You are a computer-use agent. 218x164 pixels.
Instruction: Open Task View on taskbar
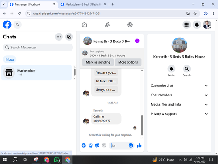coord(25,160)
